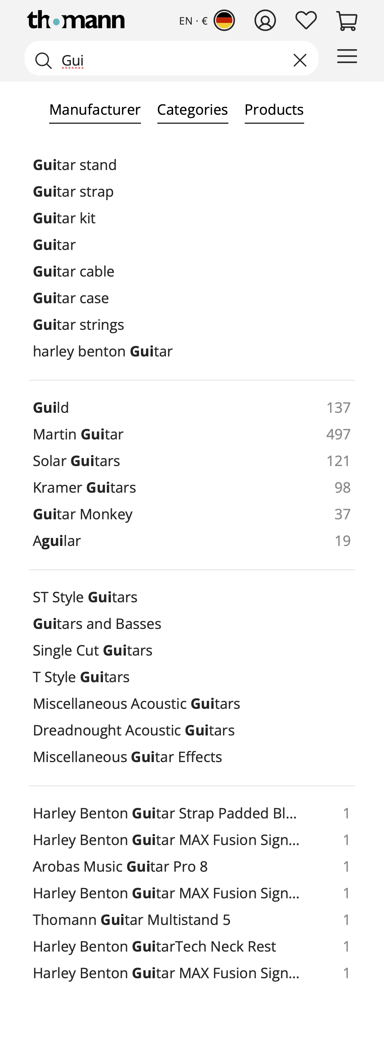Select the Aguilar manufacturer entry
The width and height of the screenshot is (384, 1040).
57,541
